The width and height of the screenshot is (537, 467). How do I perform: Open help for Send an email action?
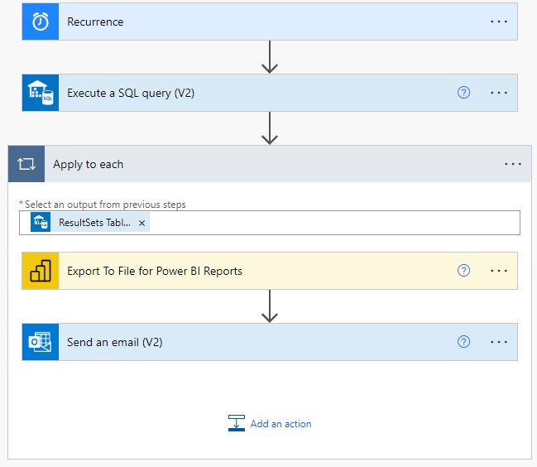pos(463,342)
